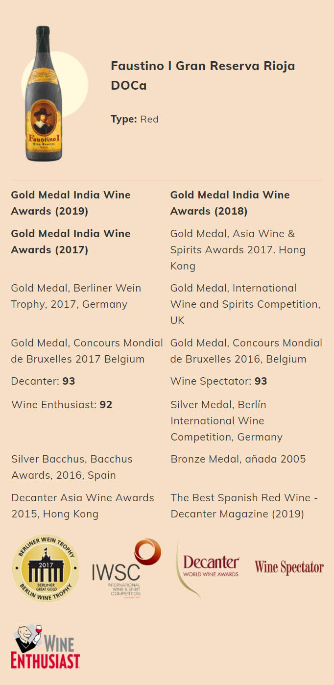The width and height of the screenshot is (334, 685).
Task: Click the Type: Red label
Action: coord(135,119)
